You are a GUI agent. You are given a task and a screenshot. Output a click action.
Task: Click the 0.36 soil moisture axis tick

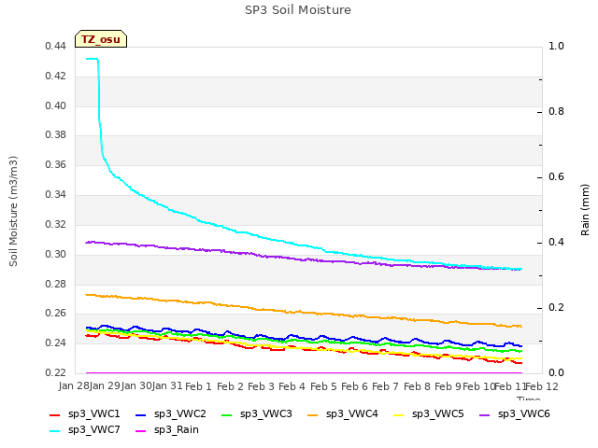(x=55, y=165)
